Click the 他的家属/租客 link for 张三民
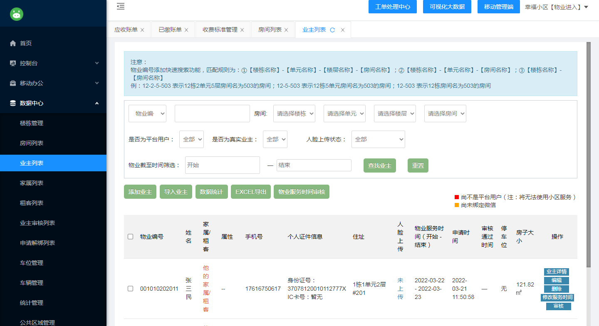The height and width of the screenshot is (326, 599). coord(206,289)
